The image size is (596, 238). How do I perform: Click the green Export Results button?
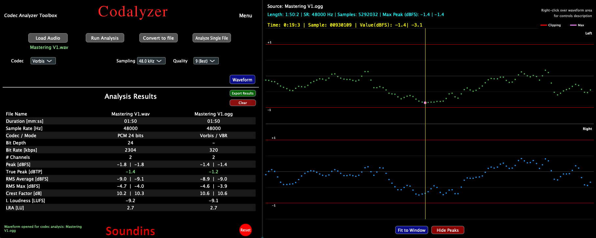pyautogui.click(x=242, y=94)
